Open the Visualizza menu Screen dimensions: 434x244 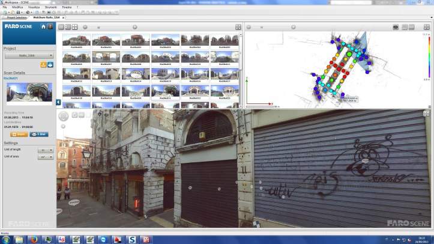(x=34, y=7)
